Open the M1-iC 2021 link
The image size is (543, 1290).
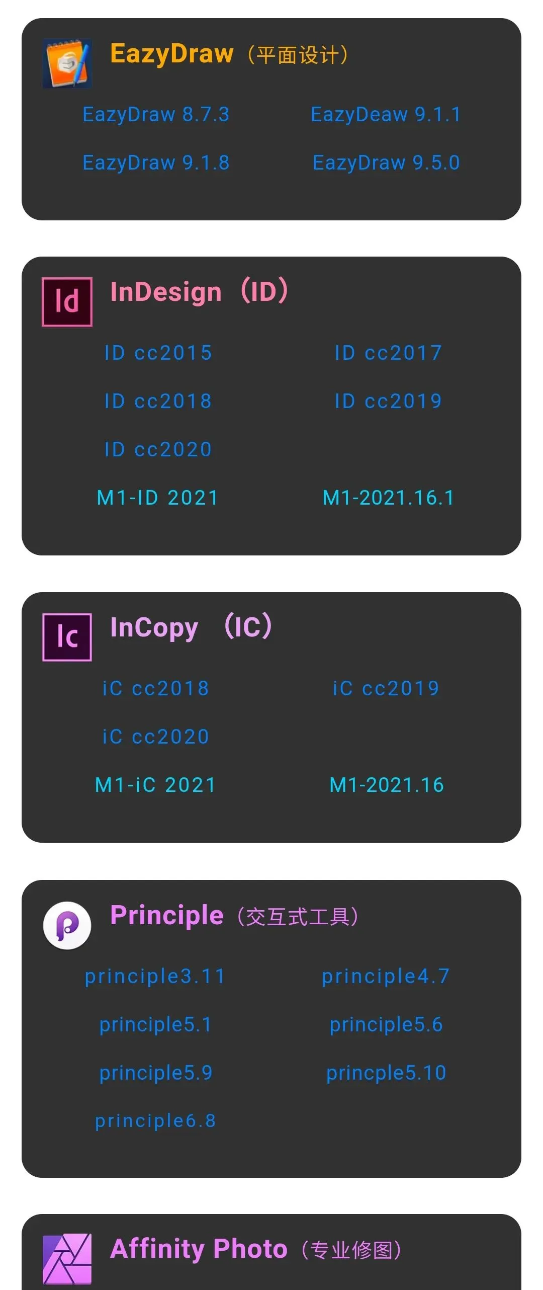[155, 785]
